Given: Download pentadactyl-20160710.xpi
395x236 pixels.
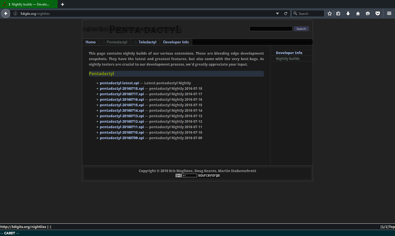Looking at the screenshot, I should click(x=122, y=132).
